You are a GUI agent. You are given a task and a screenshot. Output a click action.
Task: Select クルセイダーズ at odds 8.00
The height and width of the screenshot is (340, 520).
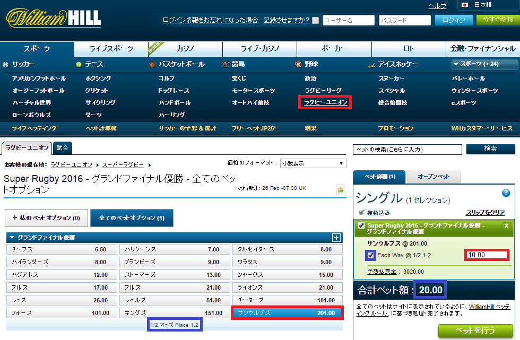pyautogui.click(x=288, y=249)
